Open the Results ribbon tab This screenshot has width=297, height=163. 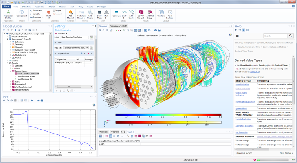point(90,7)
